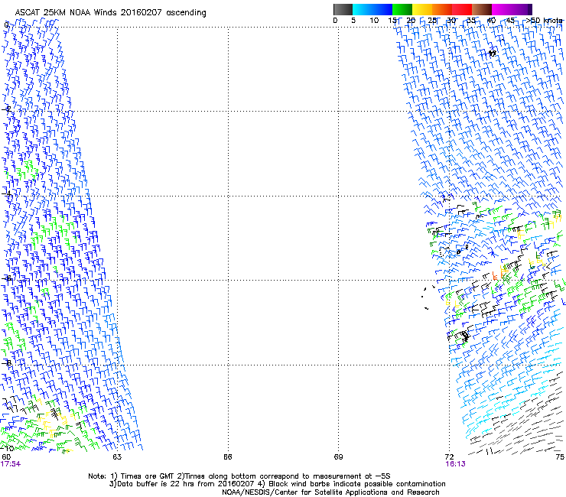Click the purple "17:54" time label
566x497 pixels.
coord(11,464)
